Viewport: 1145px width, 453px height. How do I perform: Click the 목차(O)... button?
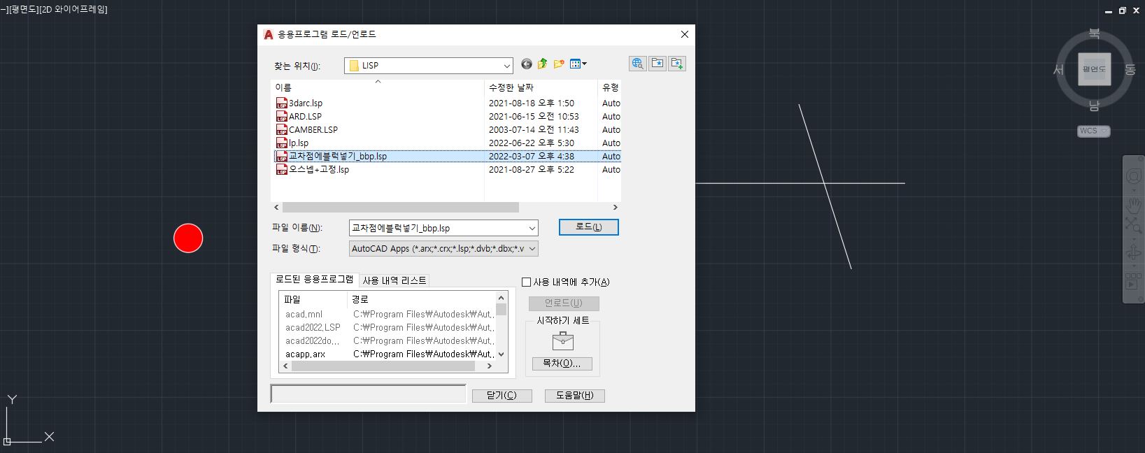(562, 364)
